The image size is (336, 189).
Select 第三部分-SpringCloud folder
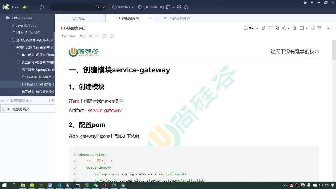[x=28, y=70]
